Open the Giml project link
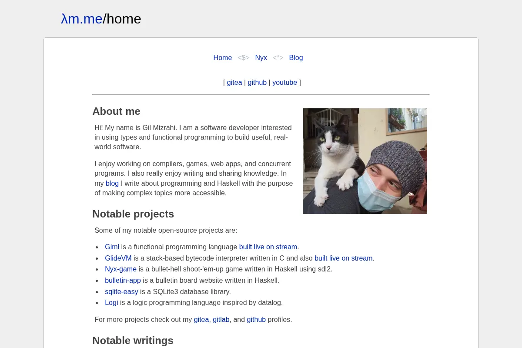This screenshot has width=522, height=348. [x=112, y=247]
